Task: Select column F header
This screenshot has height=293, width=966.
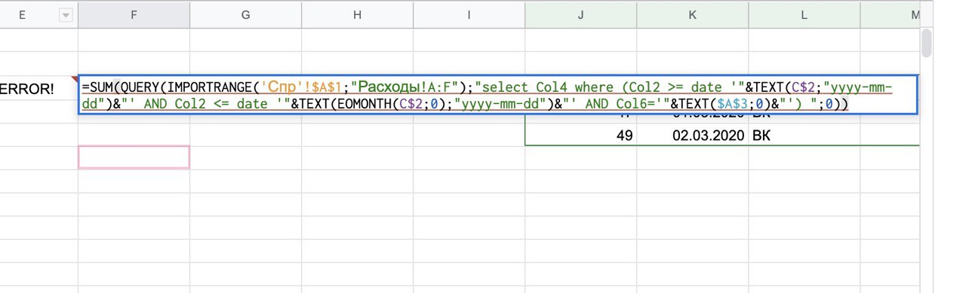Action: 134,15
